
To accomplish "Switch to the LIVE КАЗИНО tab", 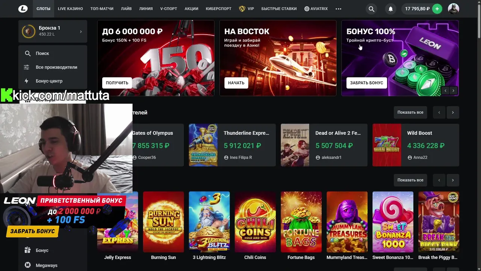I will pyautogui.click(x=70, y=9).
